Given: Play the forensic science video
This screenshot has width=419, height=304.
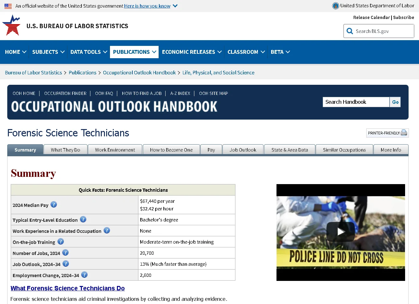Looking at the screenshot, I should tap(340, 232).
